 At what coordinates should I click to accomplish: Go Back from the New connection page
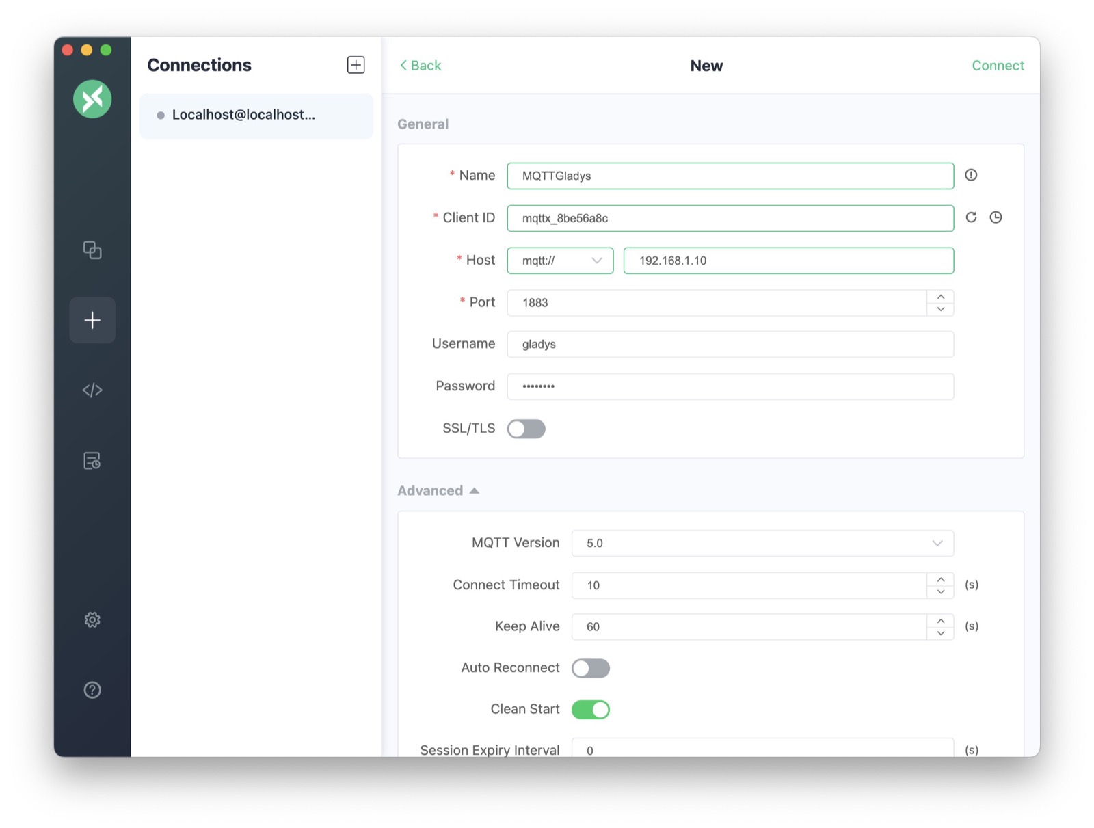420,65
